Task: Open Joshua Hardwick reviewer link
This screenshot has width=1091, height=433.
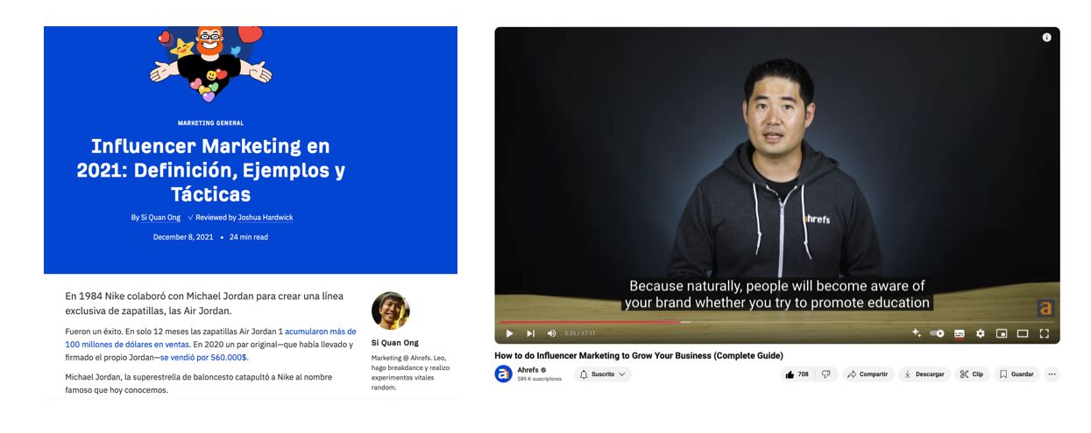Action: [x=266, y=218]
